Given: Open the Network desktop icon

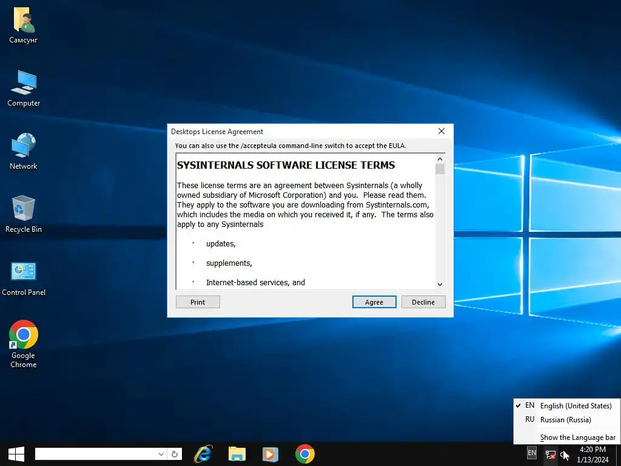Looking at the screenshot, I should coord(24,151).
